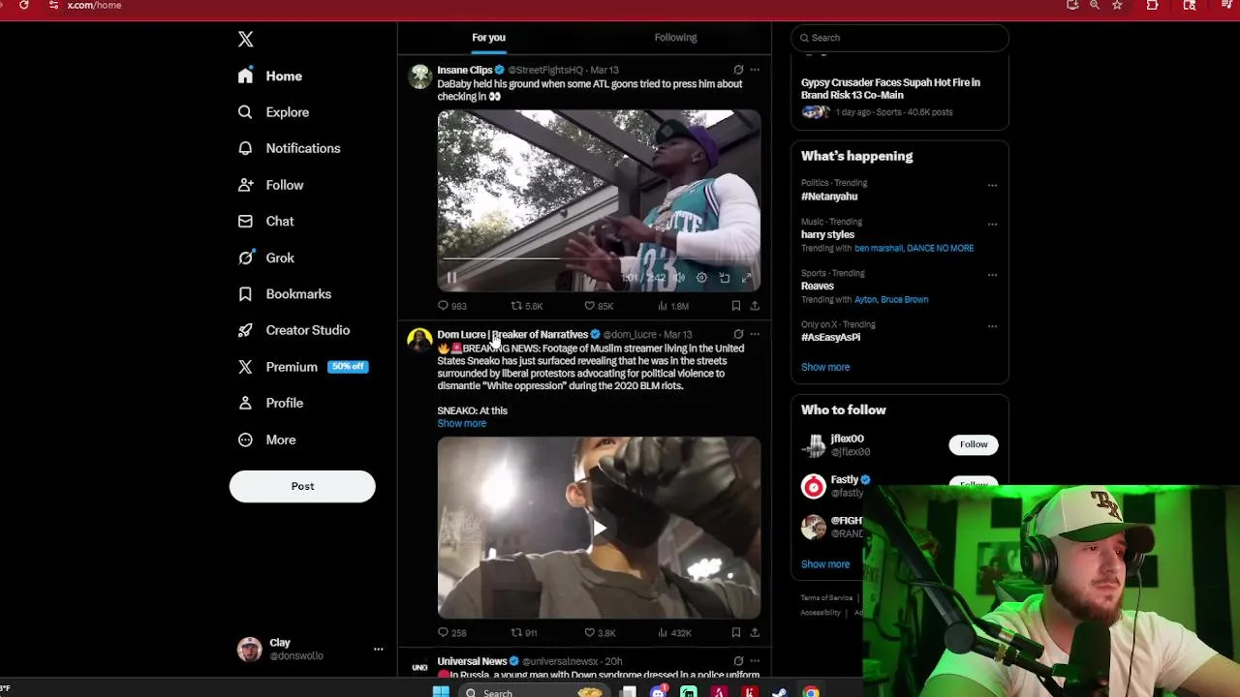Share the Insane Clips post

point(755,306)
